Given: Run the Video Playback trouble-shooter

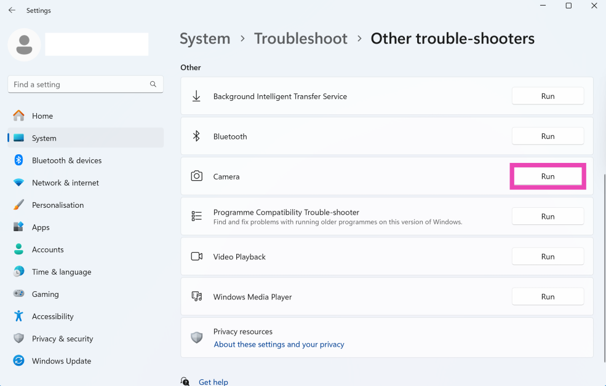Looking at the screenshot, I should pyautogui.click(x=548, y=257).
